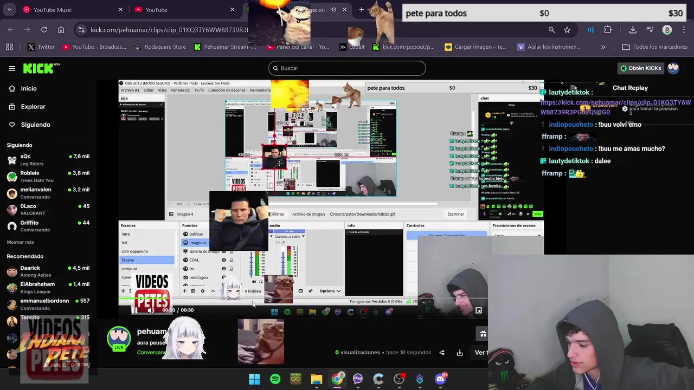Image resolution: width=694 pixels, height=390 pixels.
Task: Expand the hidden bookmarks overflow chevron
Action: pos(603,47)
